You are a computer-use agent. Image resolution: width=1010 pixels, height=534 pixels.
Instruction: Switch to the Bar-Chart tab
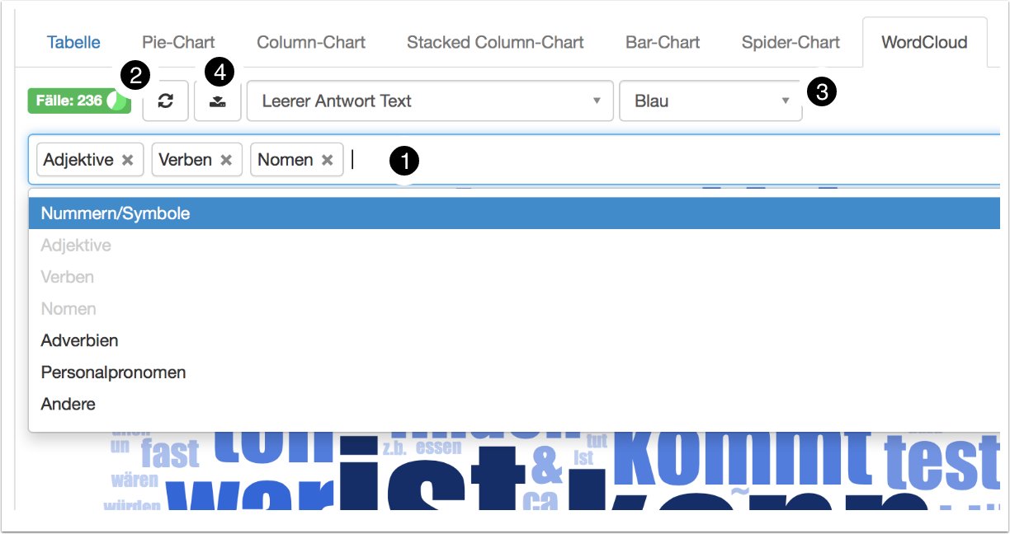click(663, 42)
